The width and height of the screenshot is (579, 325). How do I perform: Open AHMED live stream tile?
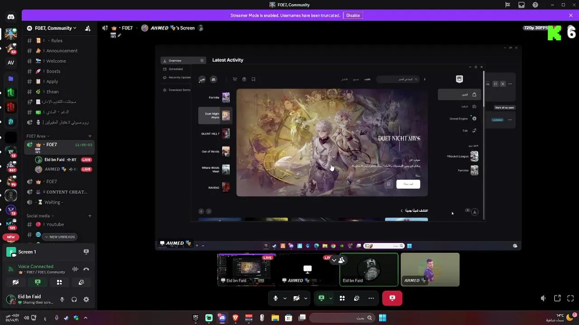tap(308, 269)
